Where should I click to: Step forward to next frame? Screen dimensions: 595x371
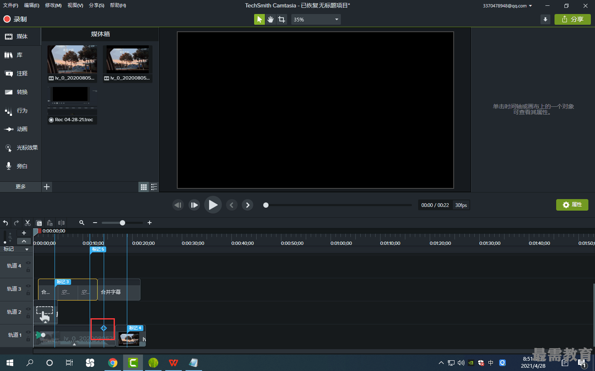(194, 205)
